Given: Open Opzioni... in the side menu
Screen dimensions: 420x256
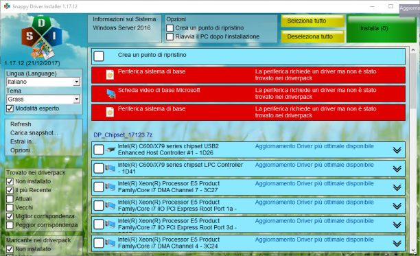Looking at the screenshot, I should (x=22, y=150).
